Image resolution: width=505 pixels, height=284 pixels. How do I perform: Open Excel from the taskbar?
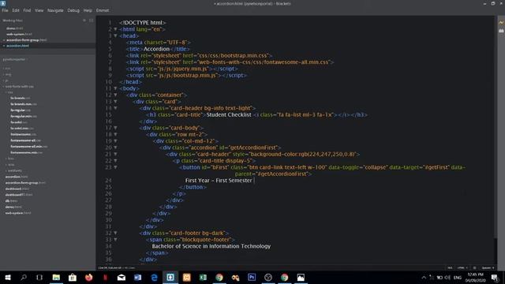[203, 277]
